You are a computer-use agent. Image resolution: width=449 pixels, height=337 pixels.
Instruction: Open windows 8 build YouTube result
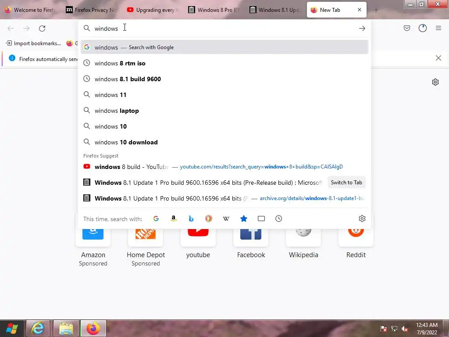pyautogui.click(x=224, y=167)
